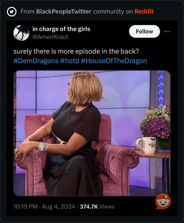Screen dimensions: 184x223
Task: Open the three-dot more options menu
Action: (x=167, y=32)
